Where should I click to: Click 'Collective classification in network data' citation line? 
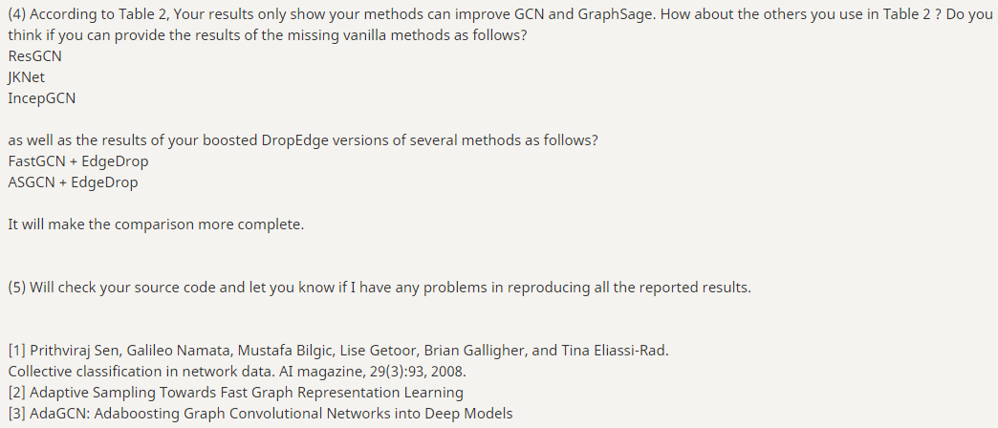(237, 371)
